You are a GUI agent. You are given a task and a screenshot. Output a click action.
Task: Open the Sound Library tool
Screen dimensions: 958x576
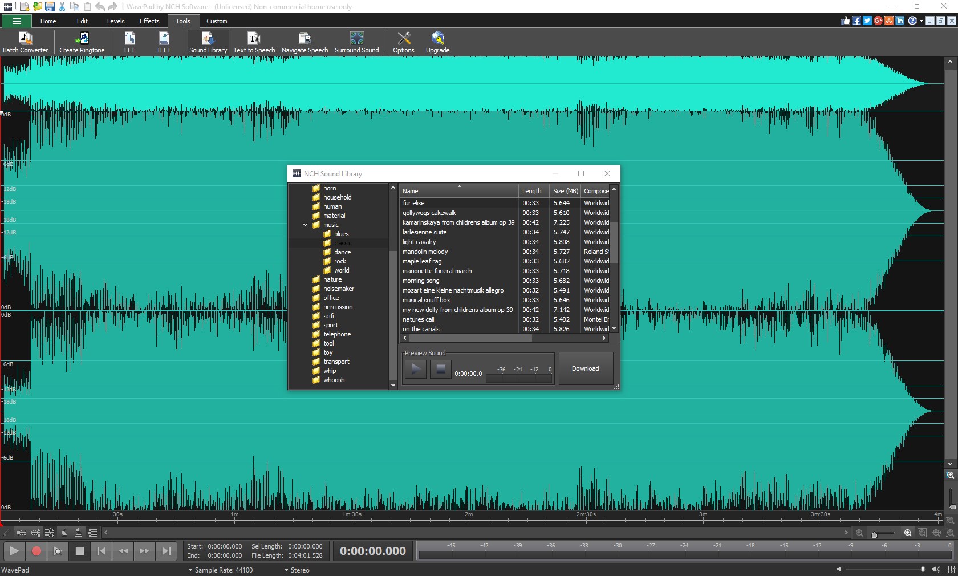point(208,42)
